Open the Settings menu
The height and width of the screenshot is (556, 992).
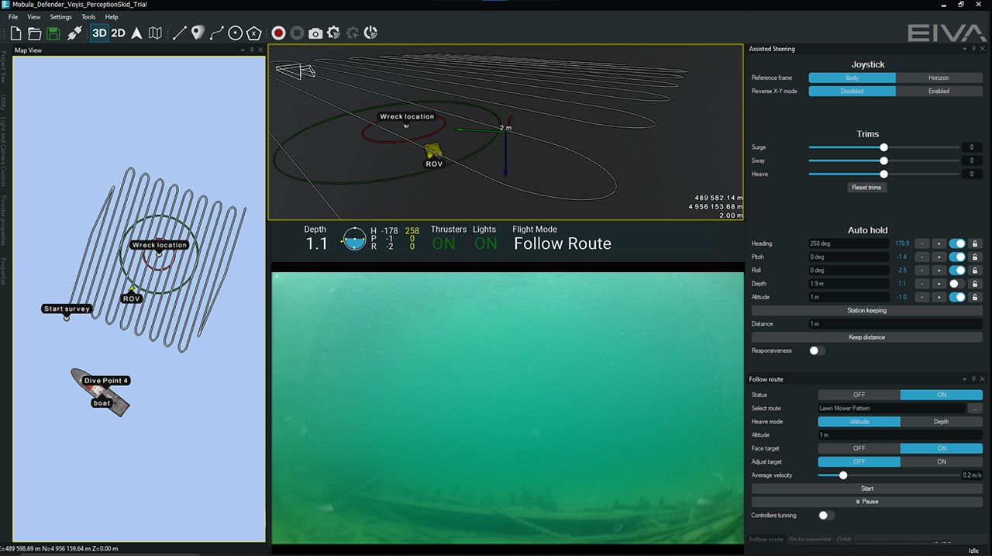60,16
